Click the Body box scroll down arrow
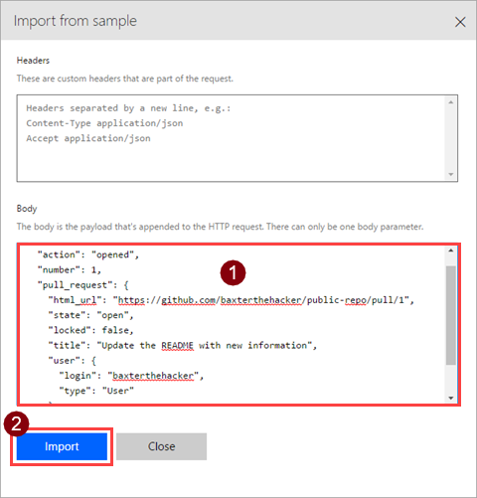Image resolution: width=477 pixels, height=498 pixels. pyautogui.click(x=451, y=398)
